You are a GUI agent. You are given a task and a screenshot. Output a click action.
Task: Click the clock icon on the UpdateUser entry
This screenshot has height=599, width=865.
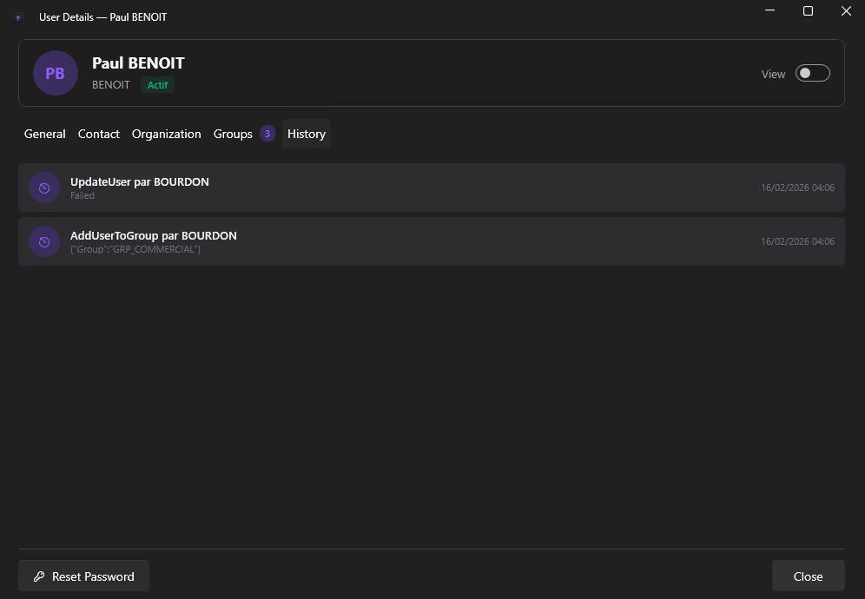44,188
